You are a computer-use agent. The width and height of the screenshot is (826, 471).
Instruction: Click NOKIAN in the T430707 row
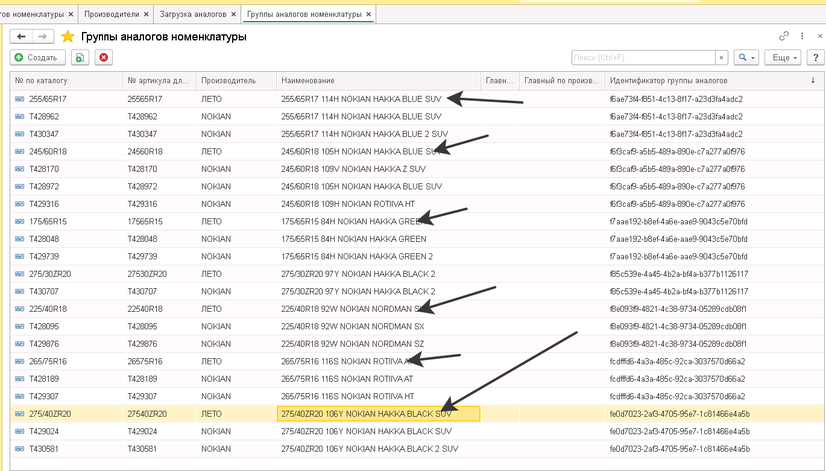coord(216,291)
